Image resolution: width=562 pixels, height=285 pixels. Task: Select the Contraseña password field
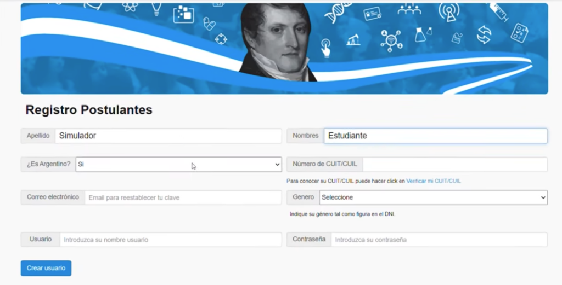[439, 240]
